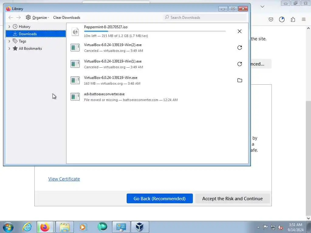Open the Firefox hamburger menu
311x233 pixels.
tap(304, 19)
